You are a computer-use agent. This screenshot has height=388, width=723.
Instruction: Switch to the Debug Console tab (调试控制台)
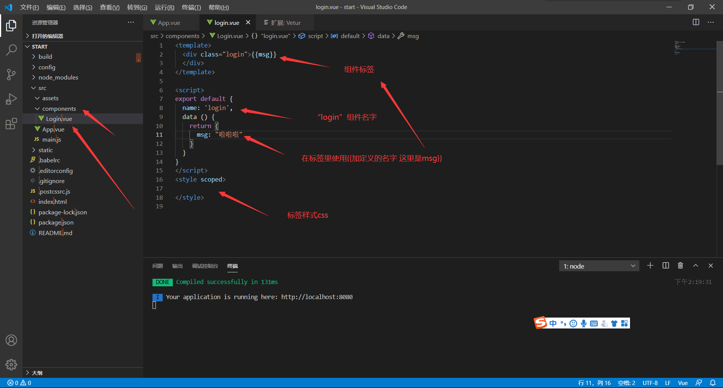tap(205, 266)
